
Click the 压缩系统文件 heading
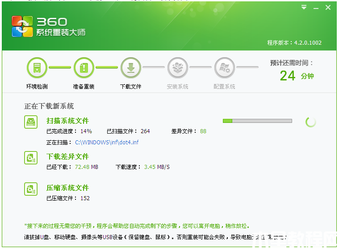point(68,188)
